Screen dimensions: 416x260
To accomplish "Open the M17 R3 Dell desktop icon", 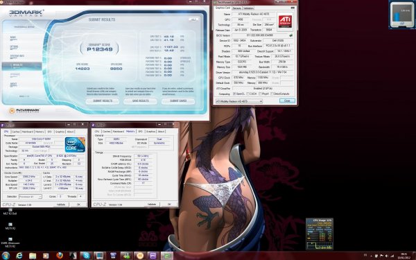I will tap(10, 211).
